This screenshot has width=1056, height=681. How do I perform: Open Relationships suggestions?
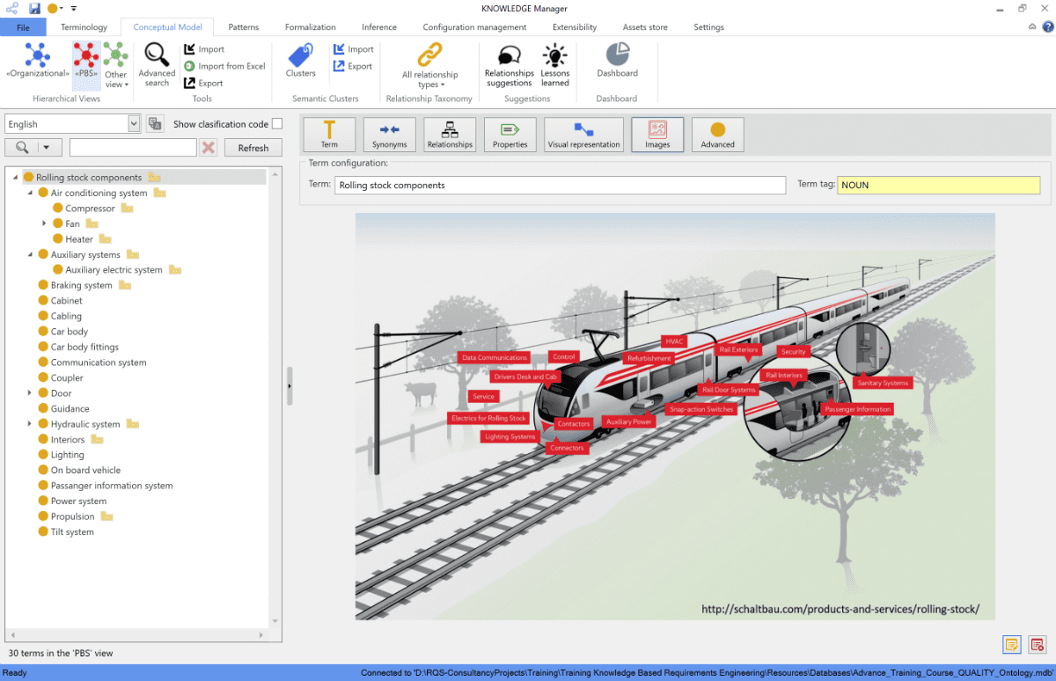coord(509,65)
